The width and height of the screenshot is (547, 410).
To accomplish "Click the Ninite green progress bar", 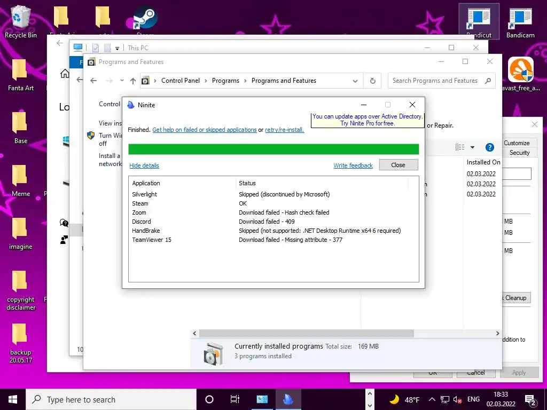I will (x=273, y=149).
